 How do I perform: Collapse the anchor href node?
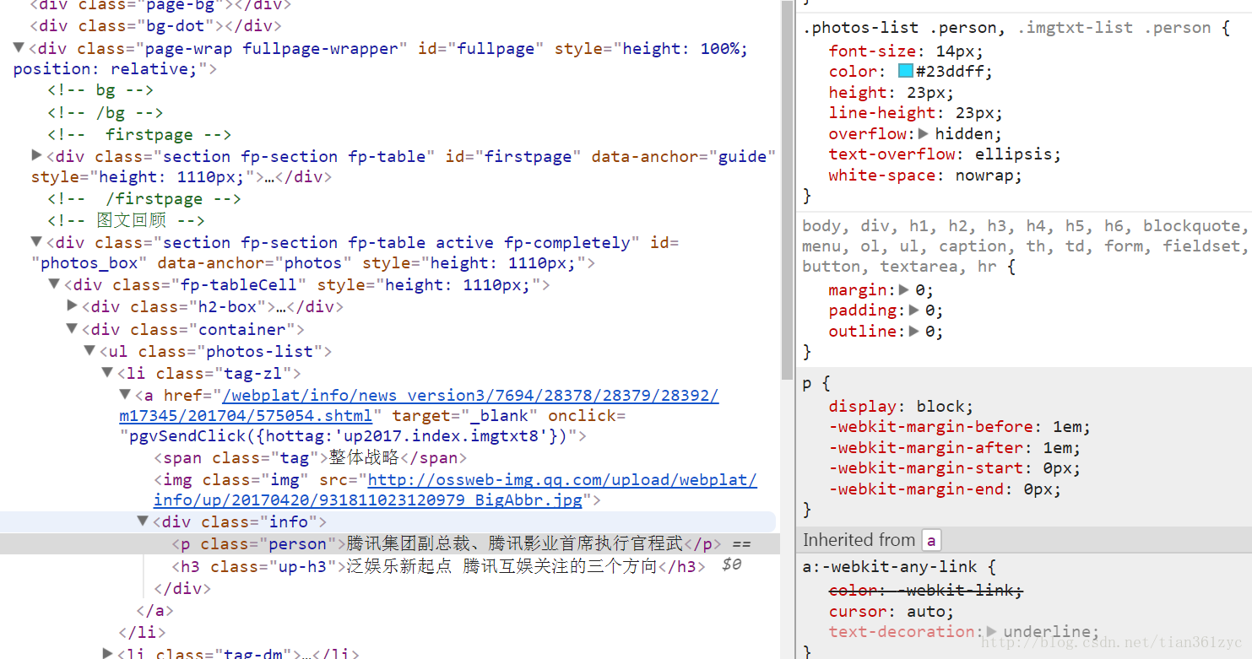[x=125, y=395]
